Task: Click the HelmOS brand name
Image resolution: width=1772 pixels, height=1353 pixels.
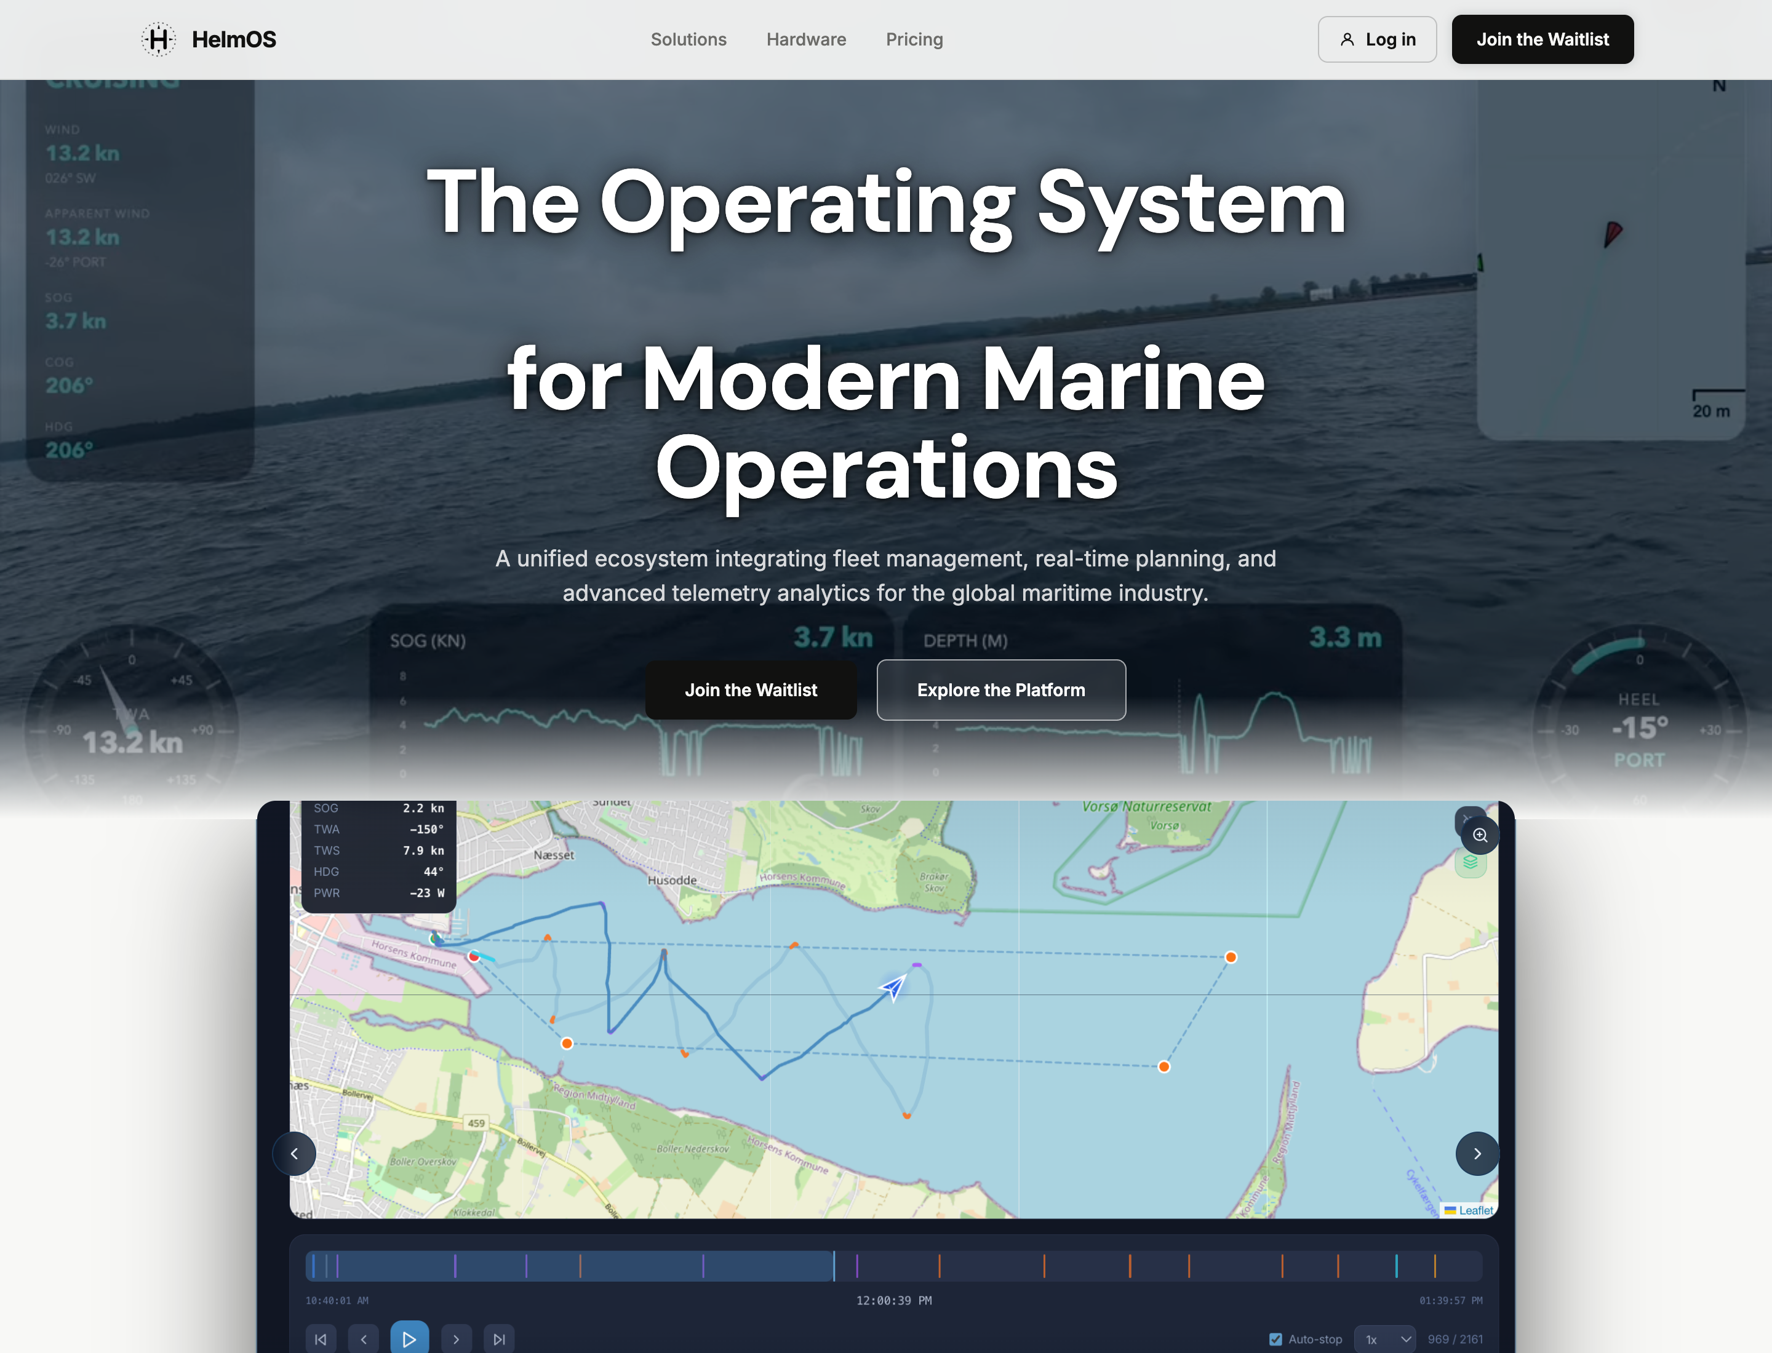Action: point(234,39)
